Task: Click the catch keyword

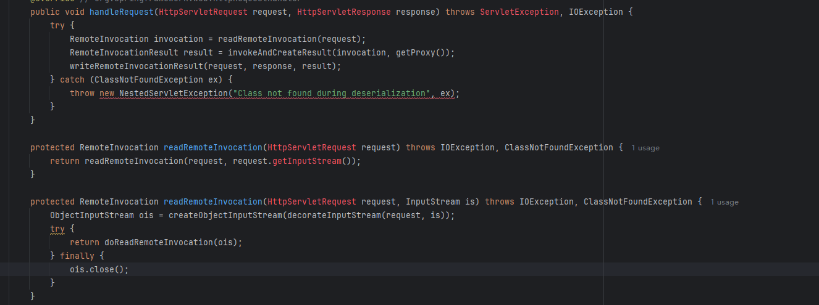Action: pos(72,79)
